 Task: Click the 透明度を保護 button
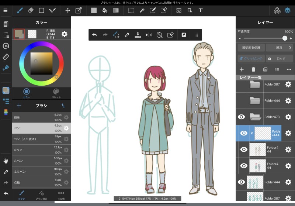click(250, 48)
